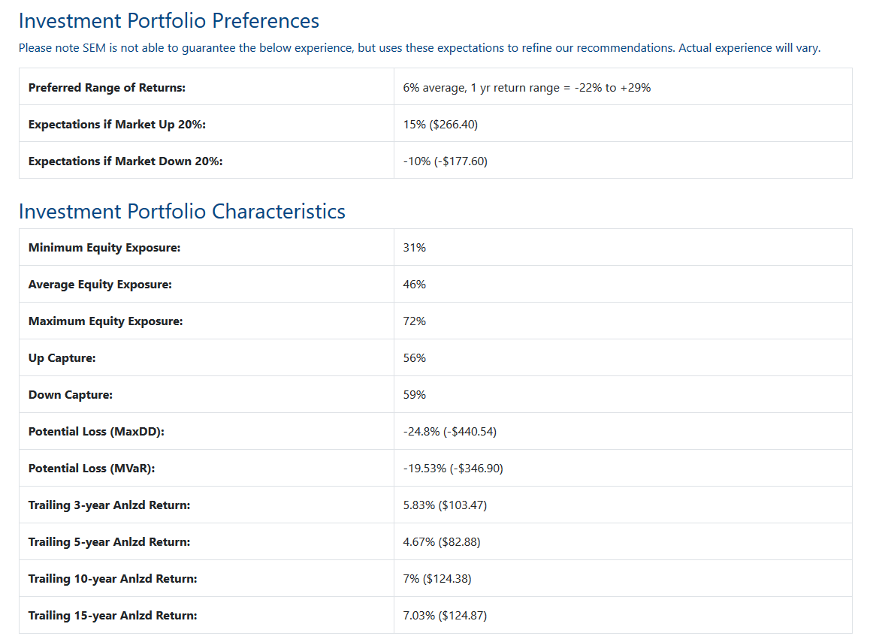Image resolution: width=870 pixels, height=642 pixels.
Task: Click the -10% (-$177.60) value cell
Action: (x=445, y=161)
